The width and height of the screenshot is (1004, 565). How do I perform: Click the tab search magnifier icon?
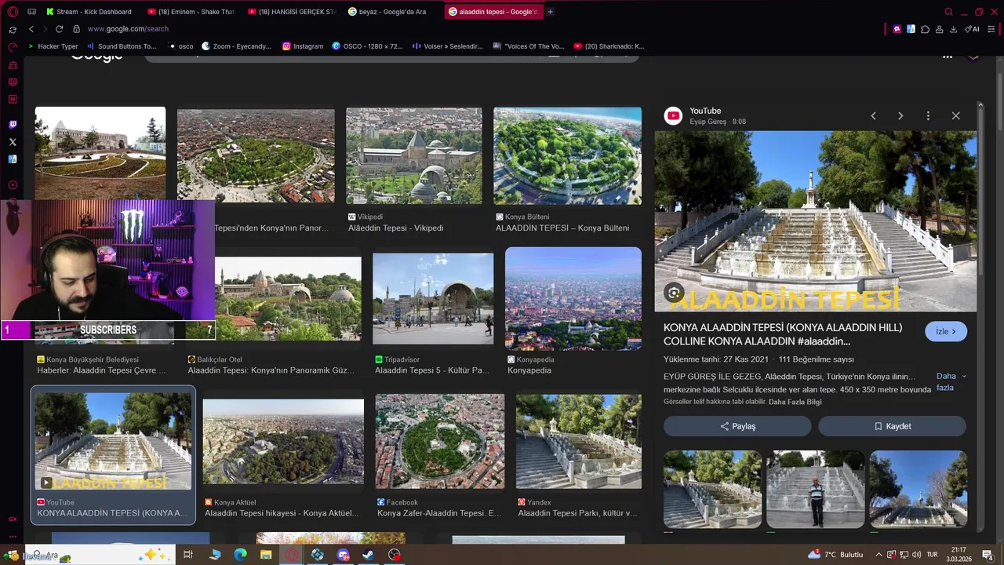pyautogui.click(x=948, y=12)
